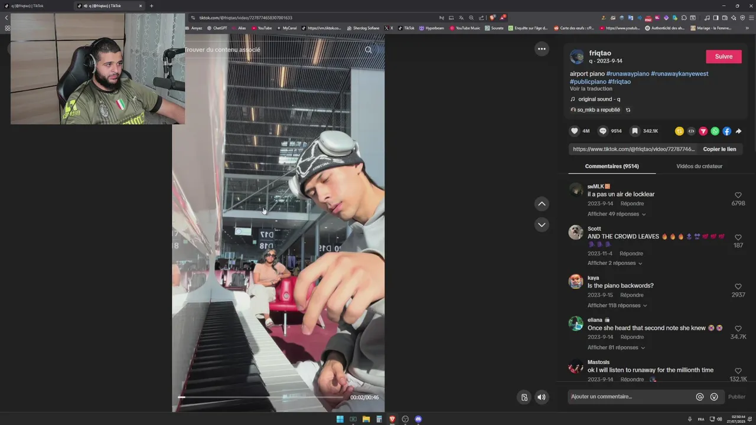Open the ChatGPT bookmark

(217, 28)
